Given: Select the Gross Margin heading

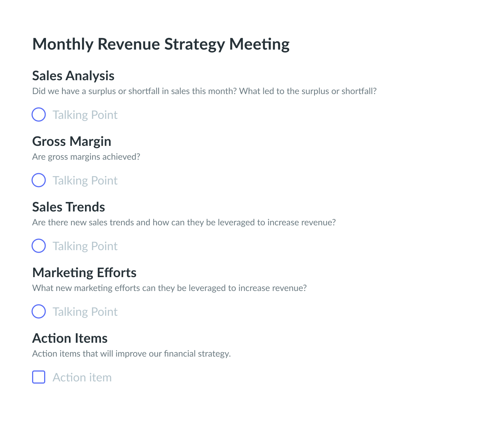Looking at the screenshot, I should [x=71, y=141].
